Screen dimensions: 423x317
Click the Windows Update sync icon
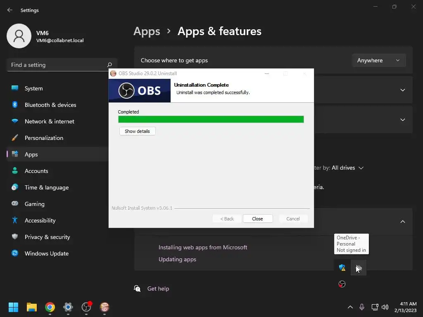point(15,253)
